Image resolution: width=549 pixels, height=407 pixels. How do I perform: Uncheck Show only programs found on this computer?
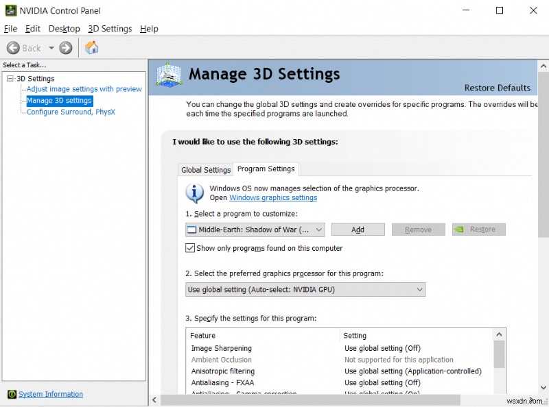(x=191, y=248)
